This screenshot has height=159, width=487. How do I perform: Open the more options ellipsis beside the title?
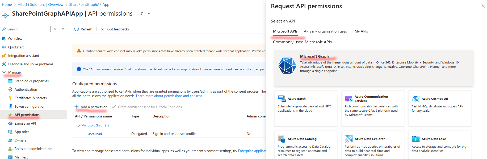[150, 13]
